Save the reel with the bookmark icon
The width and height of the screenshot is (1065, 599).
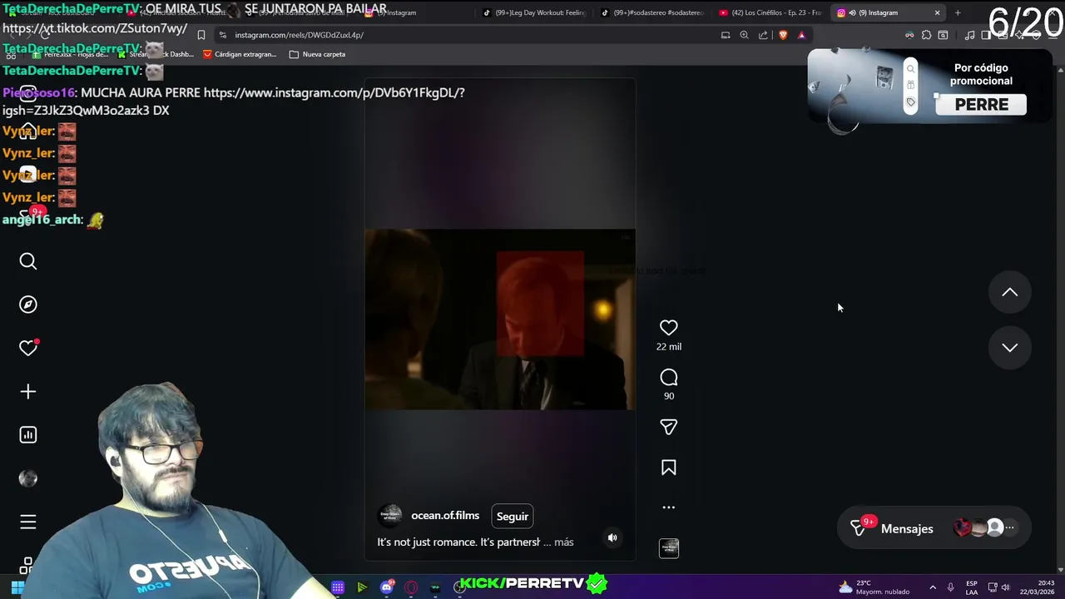click(668, 468)
